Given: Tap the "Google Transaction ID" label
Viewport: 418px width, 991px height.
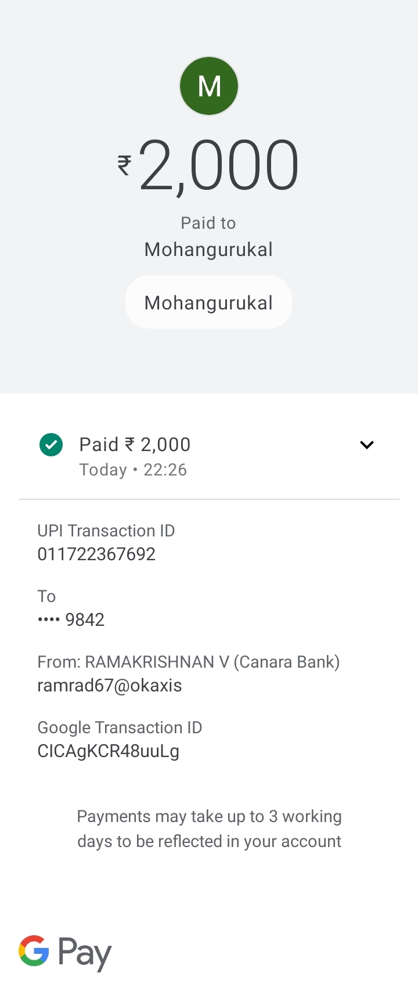Looking at the screenshot, I should (120, 727).
